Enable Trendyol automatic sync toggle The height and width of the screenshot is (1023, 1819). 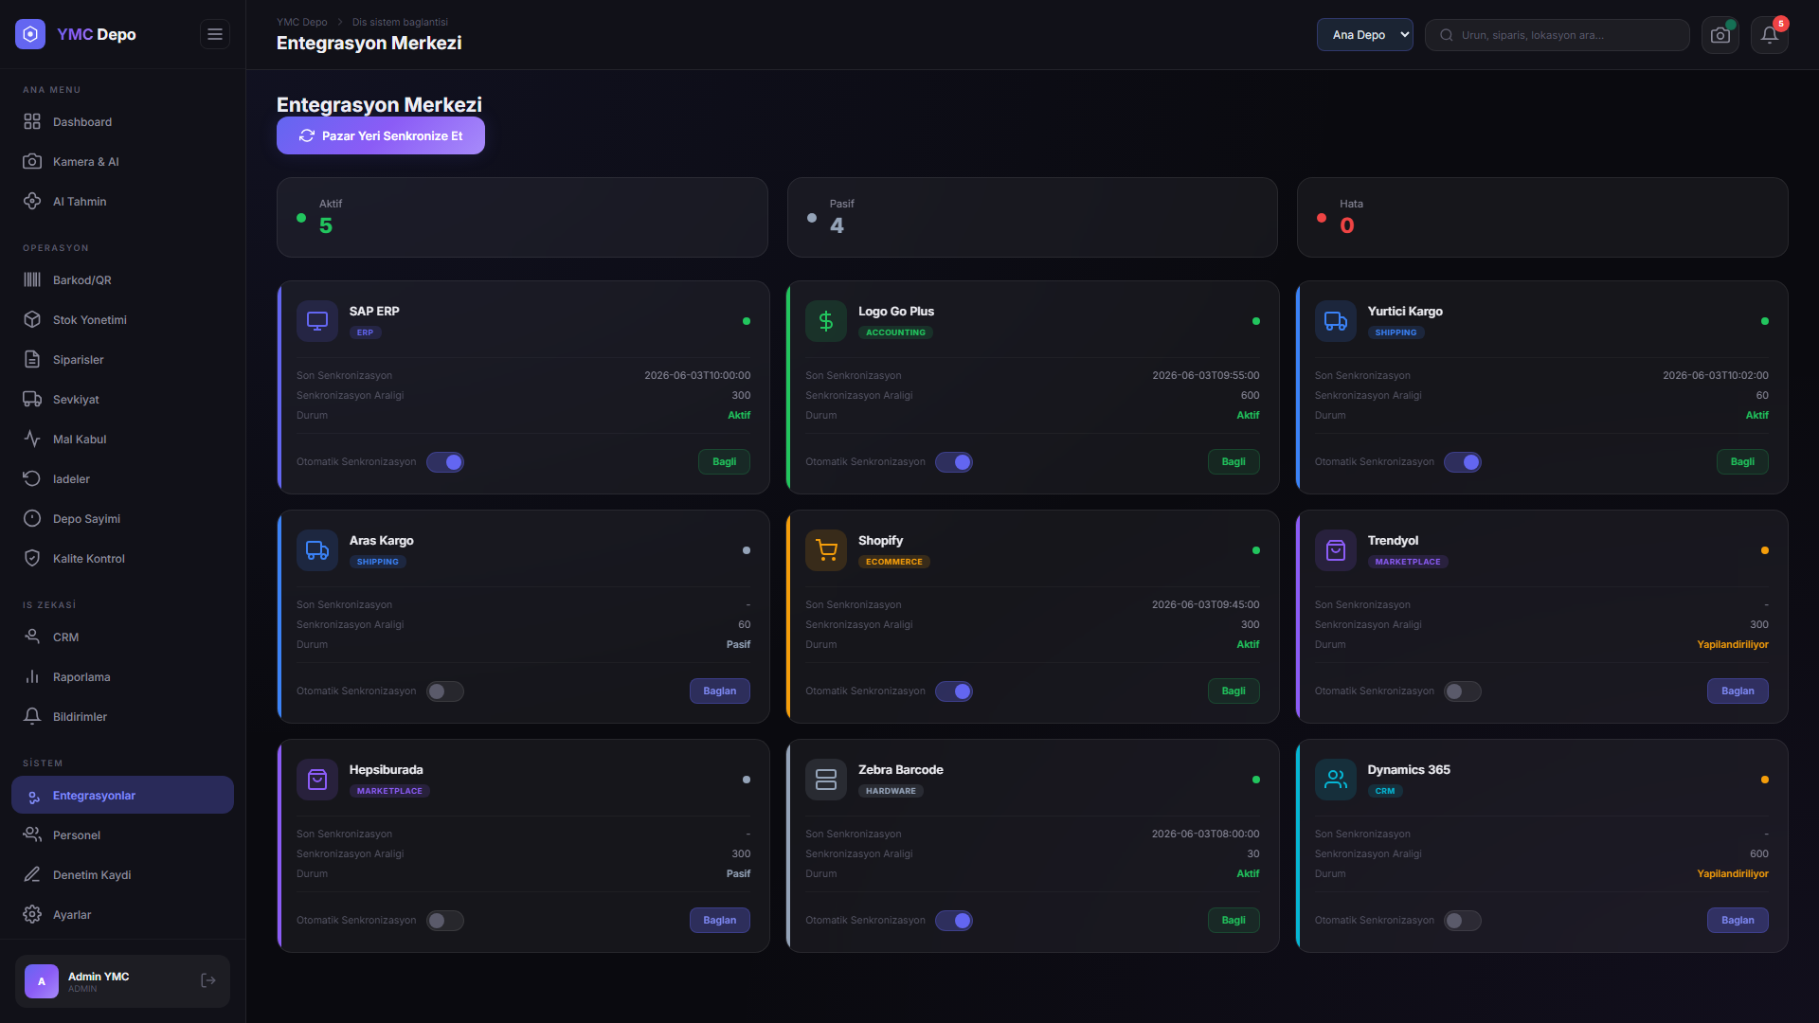click(1463, 691)
